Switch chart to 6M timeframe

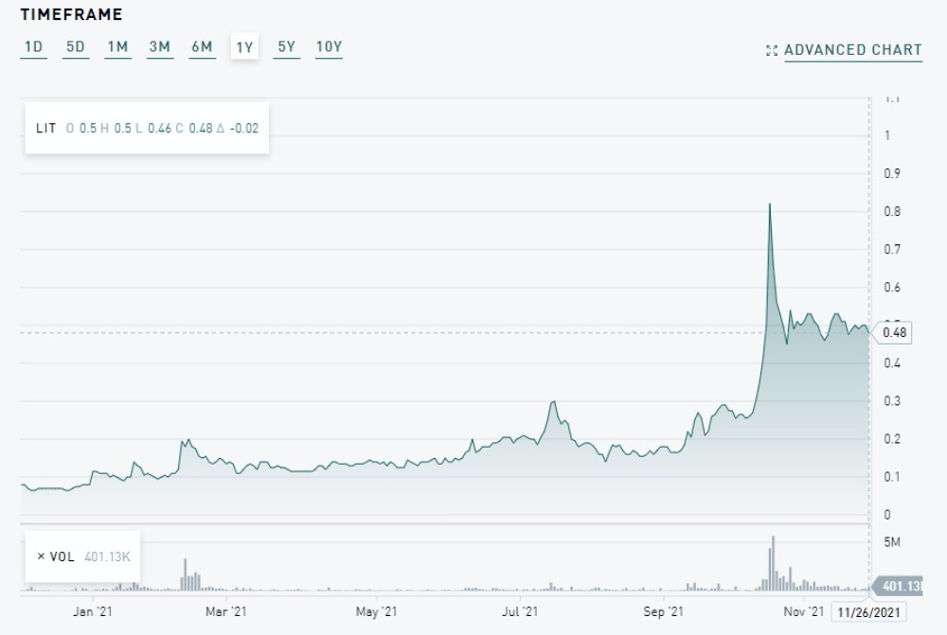pyautogui.click(x=203, y=46)
